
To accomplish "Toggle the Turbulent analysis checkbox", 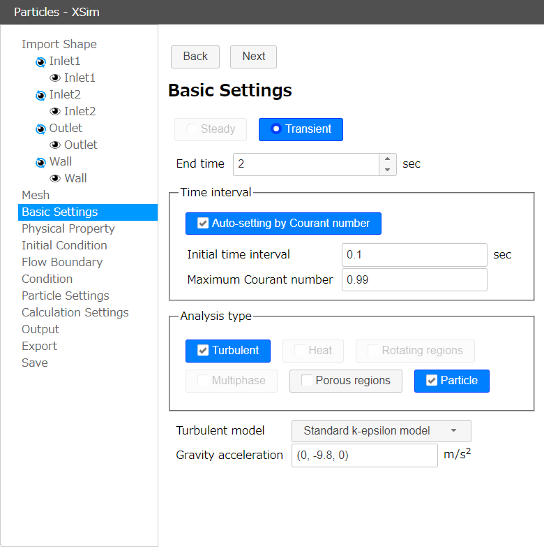I will click(x=228, y=351).
